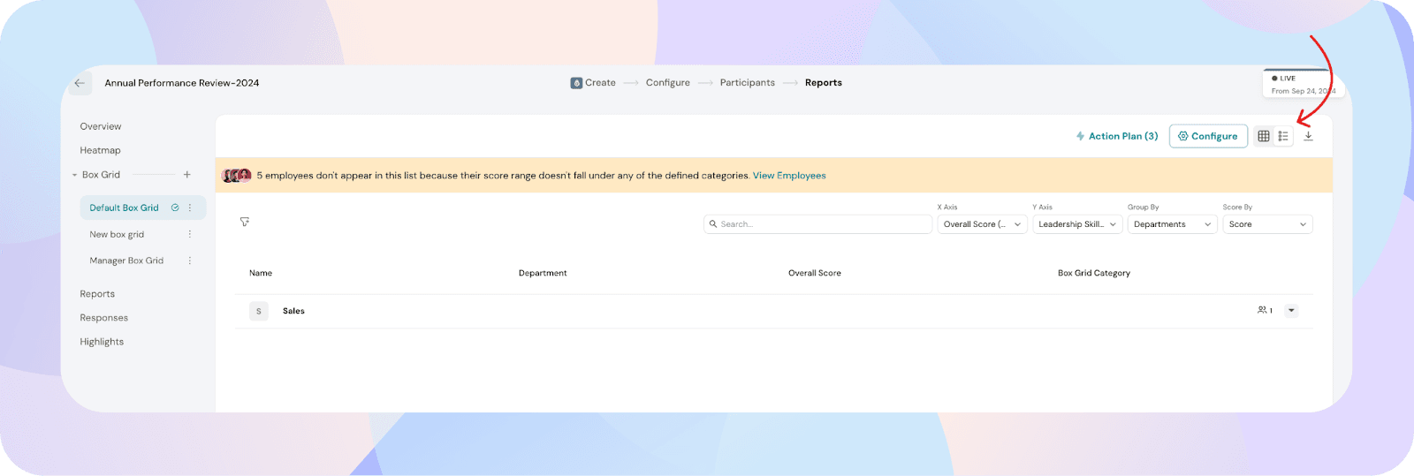Switch to list view layout
The width and height of the screenshot is (1414, 476).
tap(1283, 136)
